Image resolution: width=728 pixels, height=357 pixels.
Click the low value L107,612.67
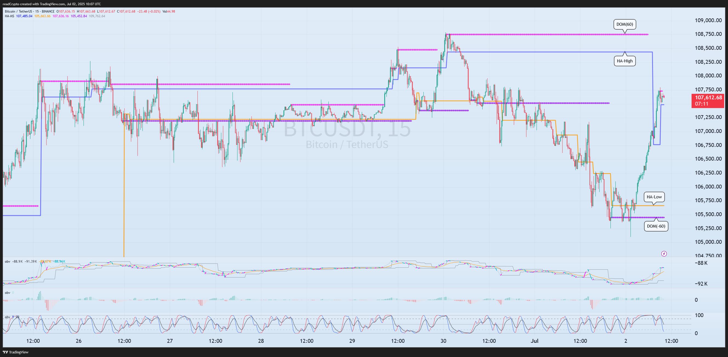(x=106, y=11)
